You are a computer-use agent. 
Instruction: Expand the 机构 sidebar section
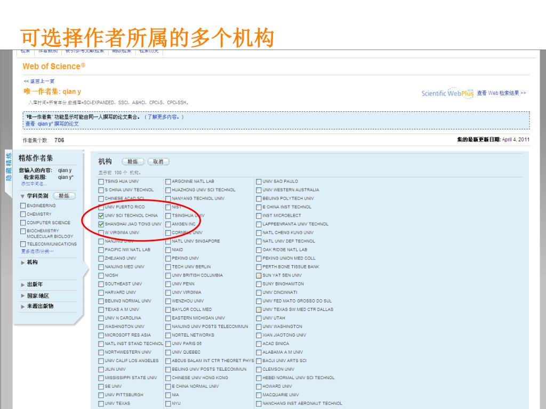(22, 263)
